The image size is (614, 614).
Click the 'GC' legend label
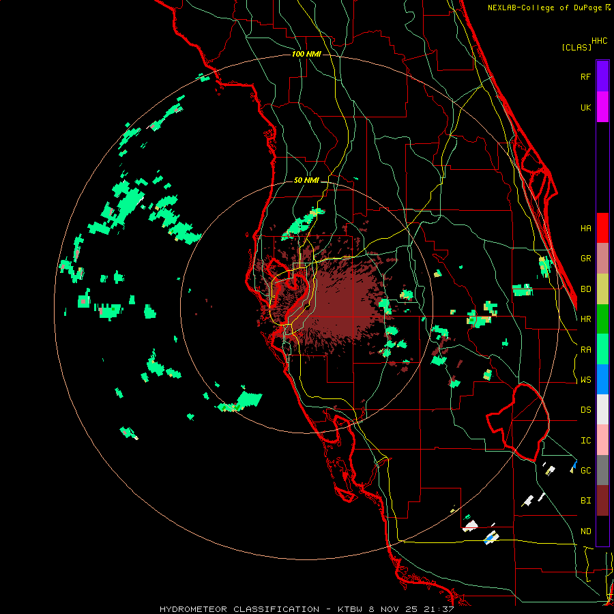(x=585, y=471)
